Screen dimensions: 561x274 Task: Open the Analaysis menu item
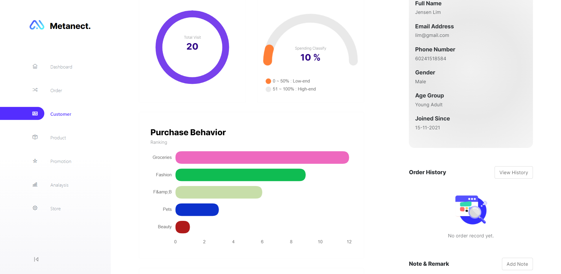59,185
